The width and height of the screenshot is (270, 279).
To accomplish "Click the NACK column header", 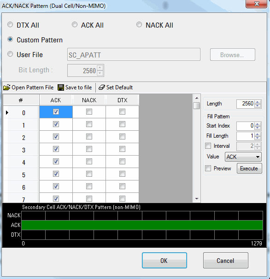I will (x=89, y=100).
